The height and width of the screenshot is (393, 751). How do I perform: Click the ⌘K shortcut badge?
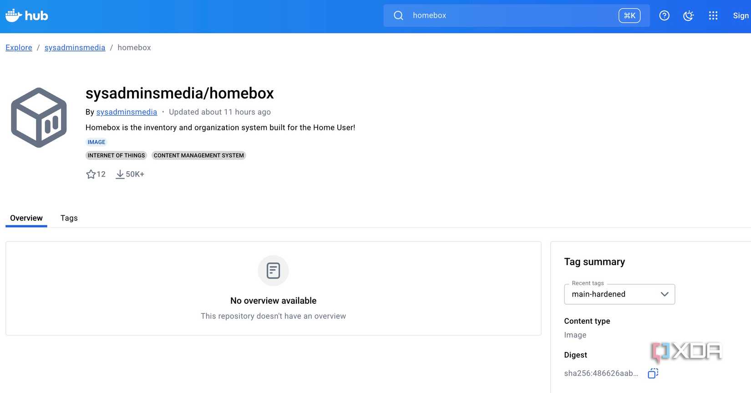(629, 15)
